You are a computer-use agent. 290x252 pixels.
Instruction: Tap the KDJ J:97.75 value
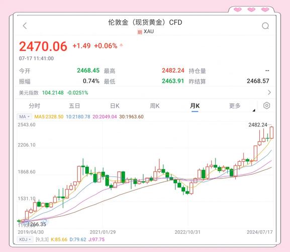[96, 239]
